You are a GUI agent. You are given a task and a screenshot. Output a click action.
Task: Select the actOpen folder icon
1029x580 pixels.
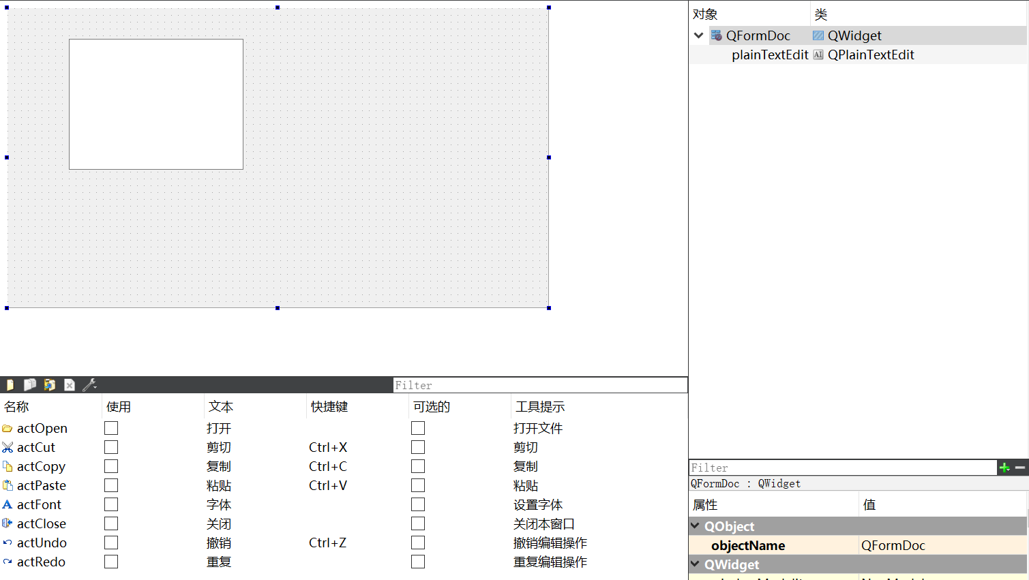(8, 429)
